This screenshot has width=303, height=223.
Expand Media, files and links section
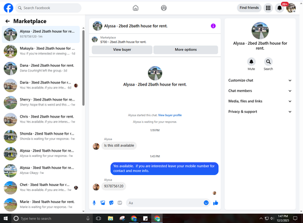[x=260, y=101]
